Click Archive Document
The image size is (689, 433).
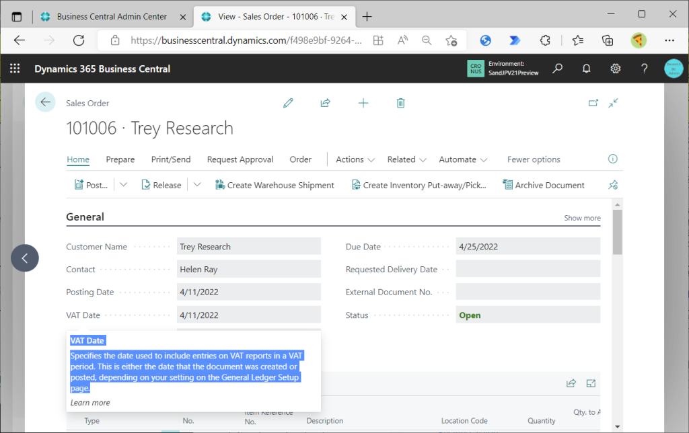(544, 185)
